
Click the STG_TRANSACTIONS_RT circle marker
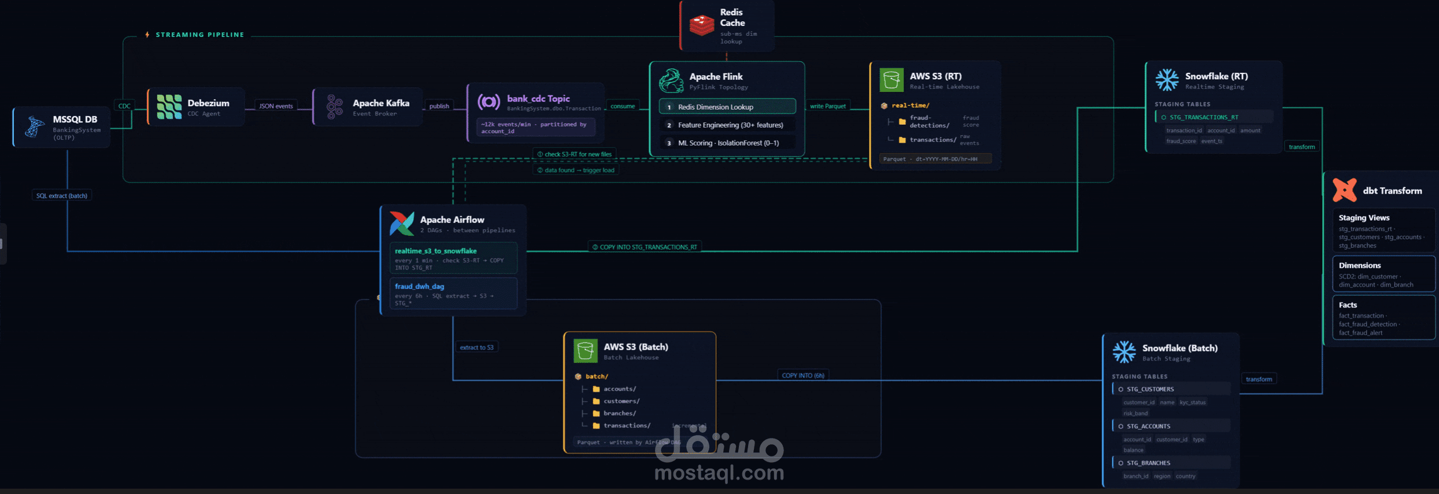[x=1163, y=117]
